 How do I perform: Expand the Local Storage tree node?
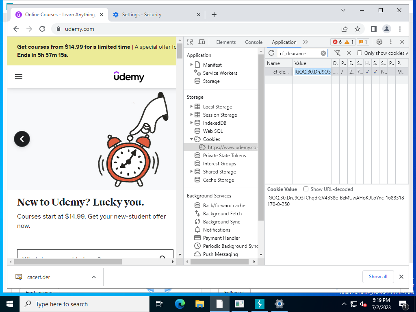point(191,107)
